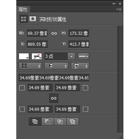Close the Properties panel

[x=120, y=4]
